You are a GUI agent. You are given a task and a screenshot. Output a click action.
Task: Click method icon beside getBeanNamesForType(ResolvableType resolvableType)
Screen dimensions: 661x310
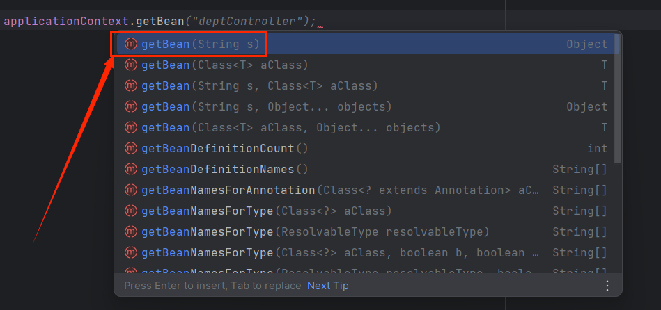pyautogui.click(x=130, y=231)
